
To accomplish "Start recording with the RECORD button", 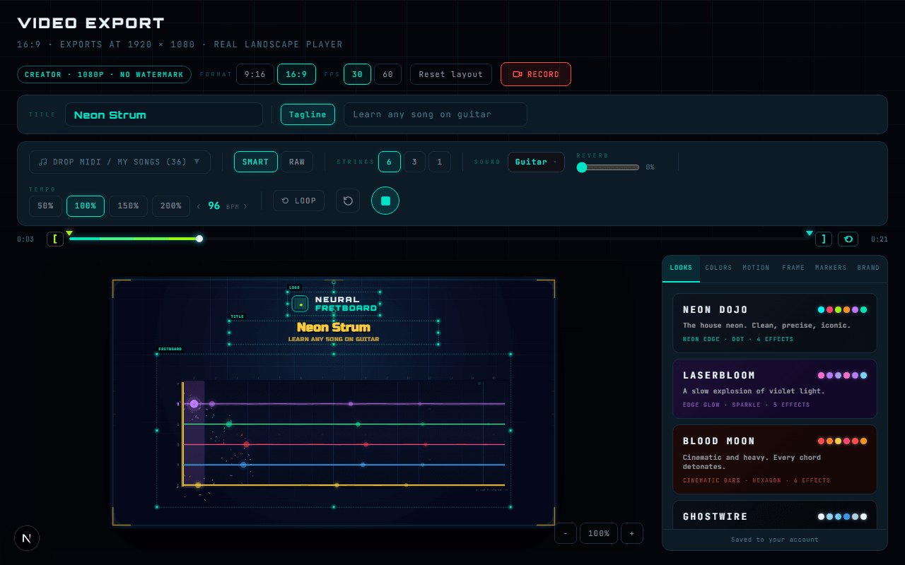I will (x=536, y=74).
